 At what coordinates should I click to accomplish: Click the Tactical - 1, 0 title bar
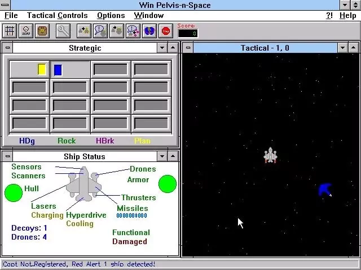[265, 48]
